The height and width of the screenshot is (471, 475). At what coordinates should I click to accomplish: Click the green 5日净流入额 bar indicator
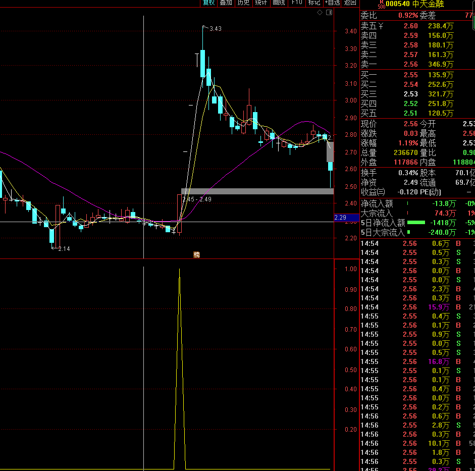pos(416,223)
